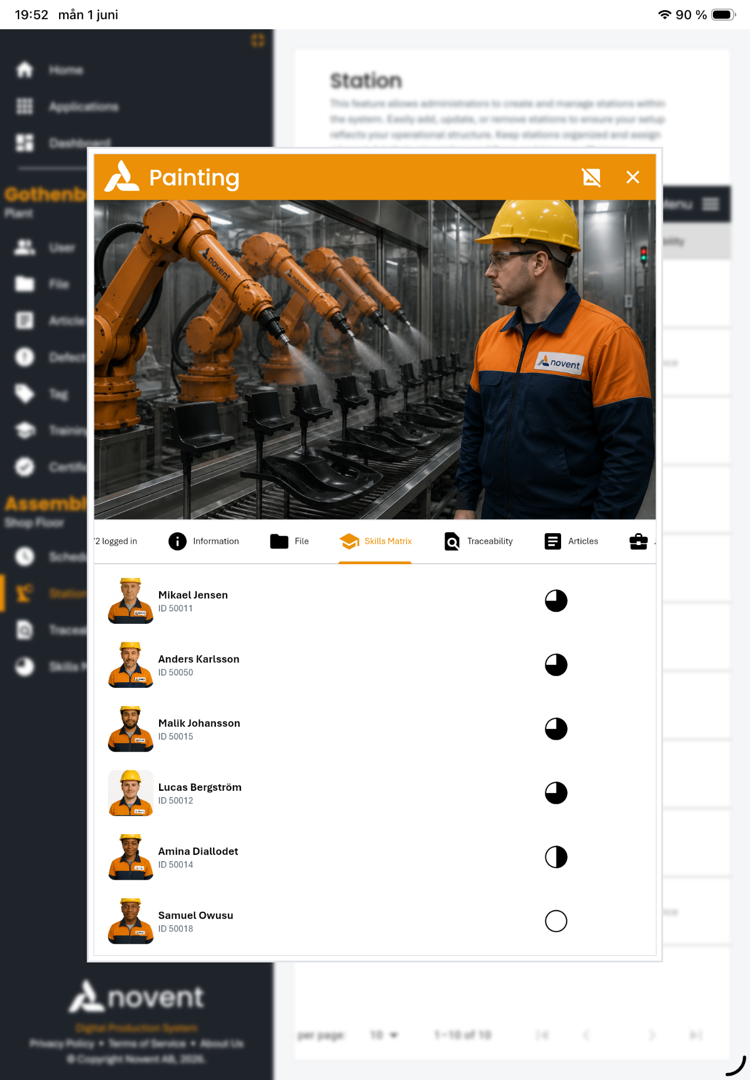This screenshot has width=750, height=1080.
Task: Click the hamburger menu icon in background page
Action: (x=711, y=204)
